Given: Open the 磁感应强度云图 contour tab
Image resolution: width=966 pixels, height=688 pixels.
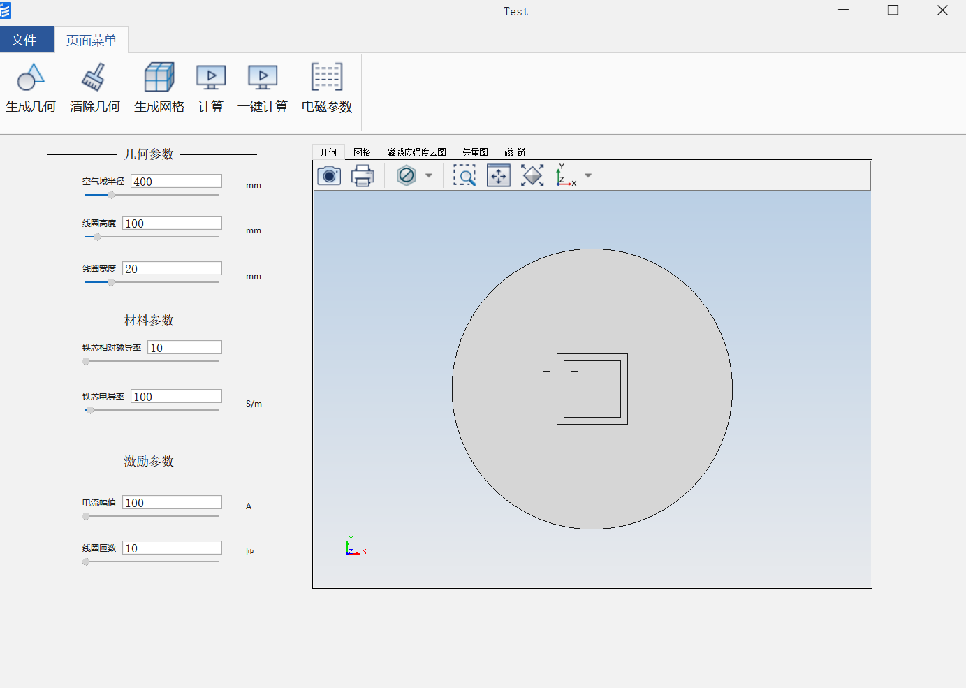Looking at the screenshot, I should coord(416,152).
